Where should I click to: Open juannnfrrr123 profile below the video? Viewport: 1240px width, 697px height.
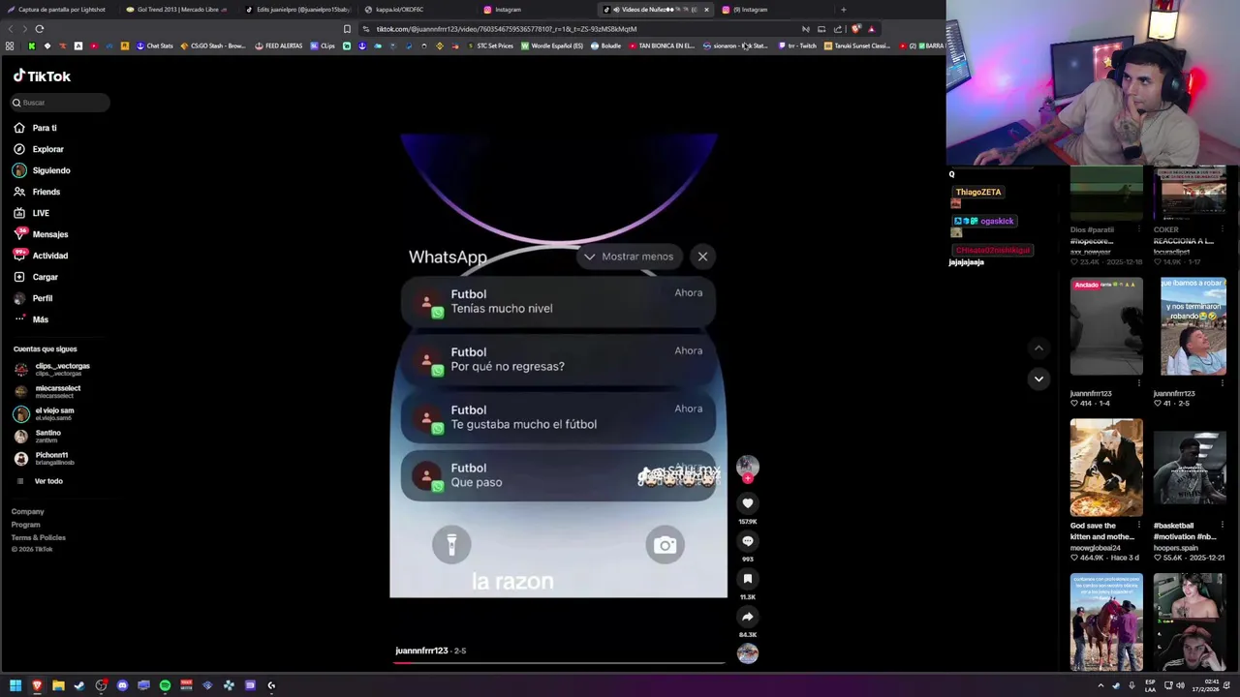[x=421, y=651]
